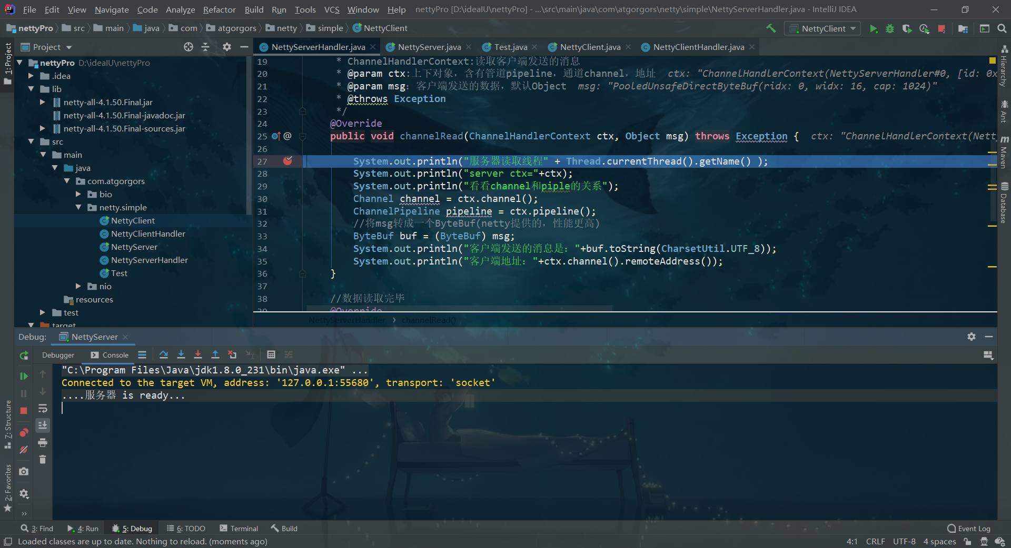Clear all console output
Screen dimensions: 1011x548
pyautogui.click(x=43, y=460)
